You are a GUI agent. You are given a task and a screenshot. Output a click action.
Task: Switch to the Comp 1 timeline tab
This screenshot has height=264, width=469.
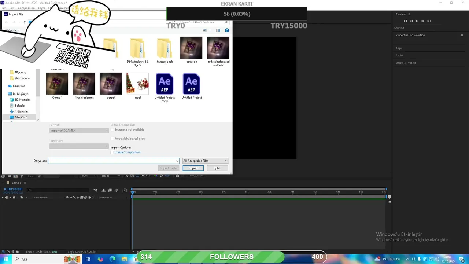[16, 183]
